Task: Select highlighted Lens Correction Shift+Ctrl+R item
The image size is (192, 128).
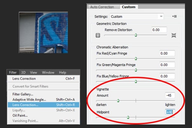Action: point(44,105)
